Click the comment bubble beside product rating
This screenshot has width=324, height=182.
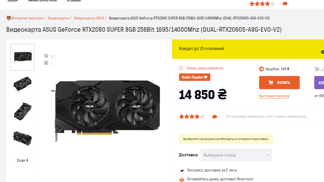pos(215,117)
